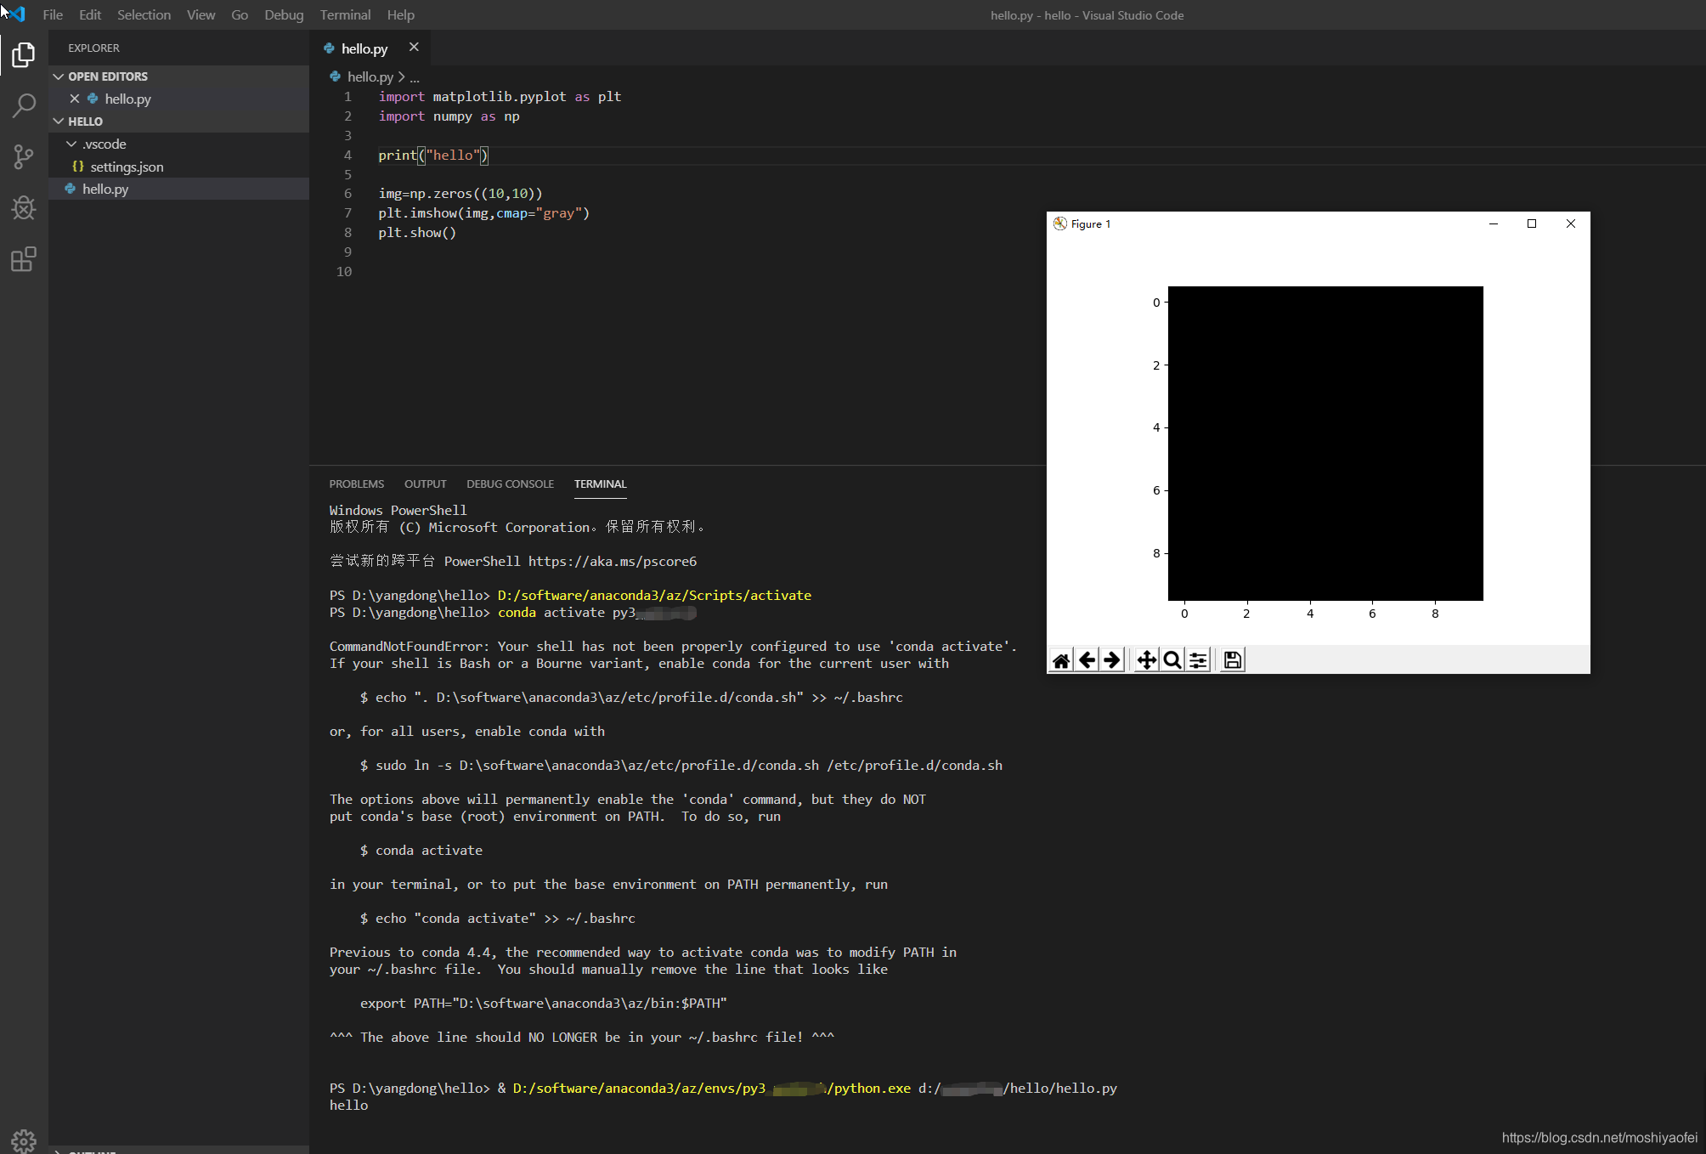Open the Run and Debug panel
This screenshot has width=1706, height=1154.
pyautogui.click(x=23, y=208)
